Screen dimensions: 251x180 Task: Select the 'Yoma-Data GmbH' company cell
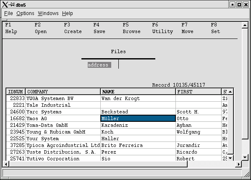[63, 125]
